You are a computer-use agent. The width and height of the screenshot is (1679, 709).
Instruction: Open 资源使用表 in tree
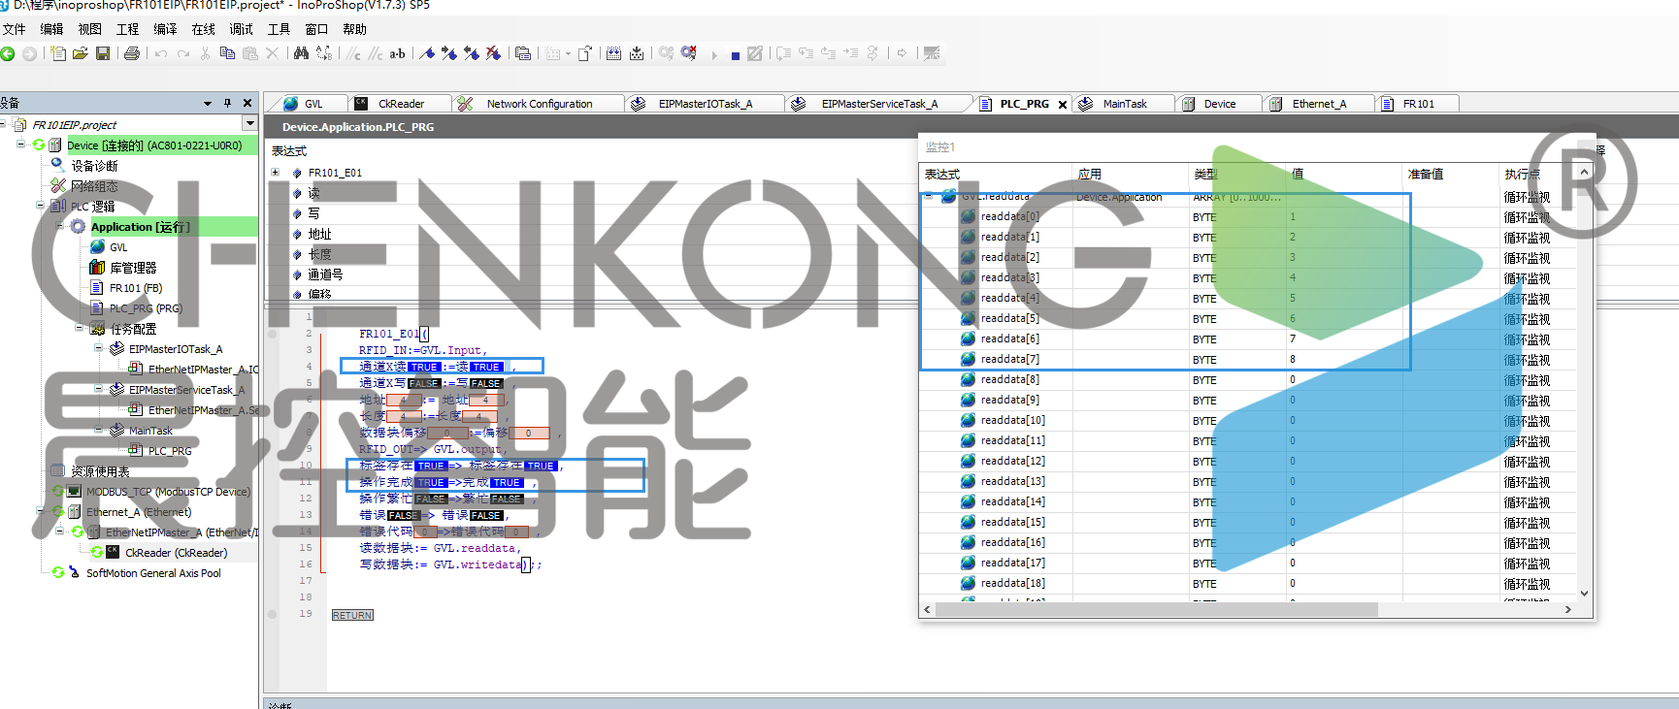(x=100, y=471)
